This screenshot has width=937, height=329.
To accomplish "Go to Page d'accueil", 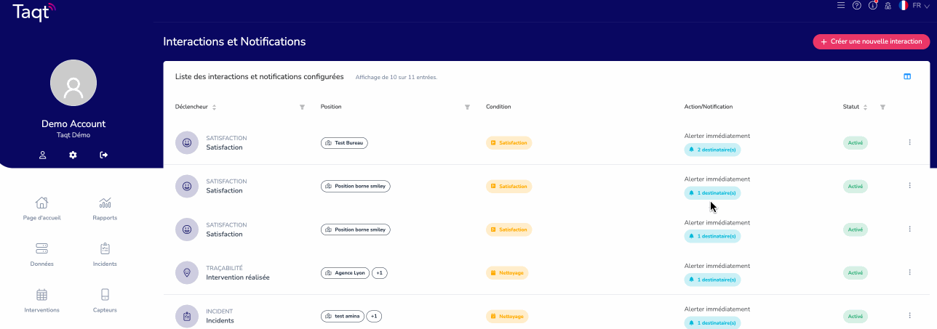I will (42, 208).
